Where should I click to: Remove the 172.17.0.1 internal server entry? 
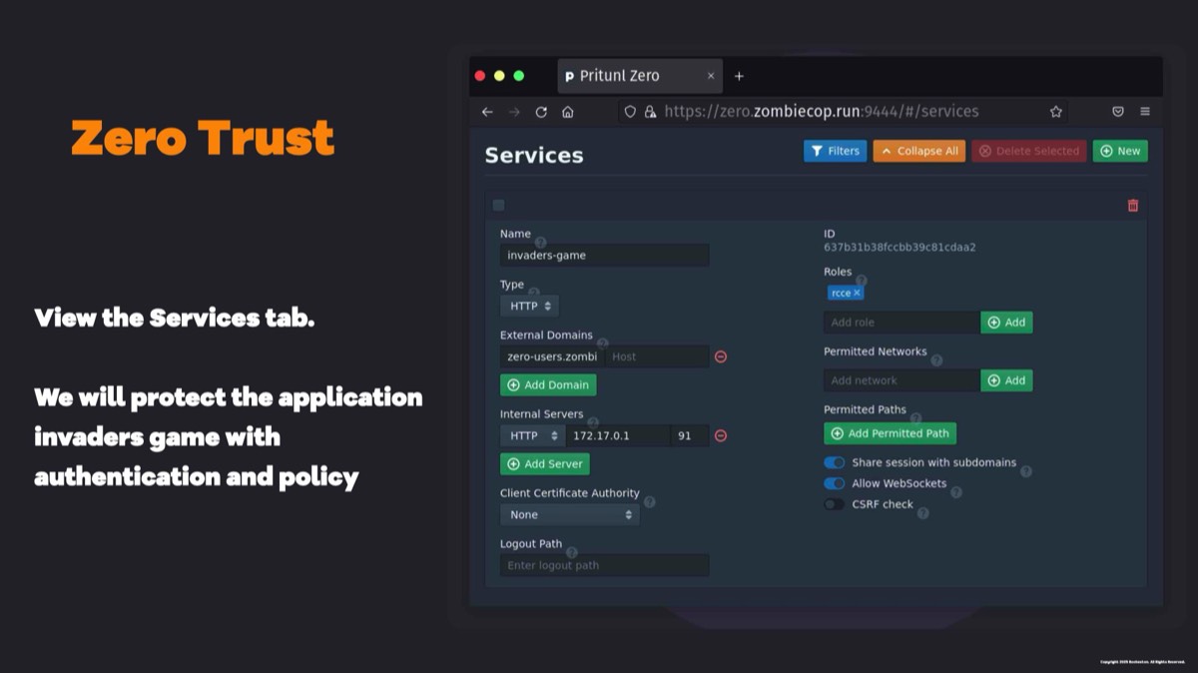720,435
